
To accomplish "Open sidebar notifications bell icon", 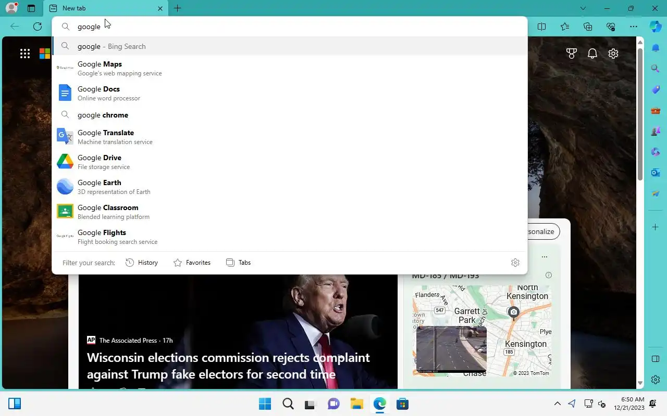I will click(656, 48).
